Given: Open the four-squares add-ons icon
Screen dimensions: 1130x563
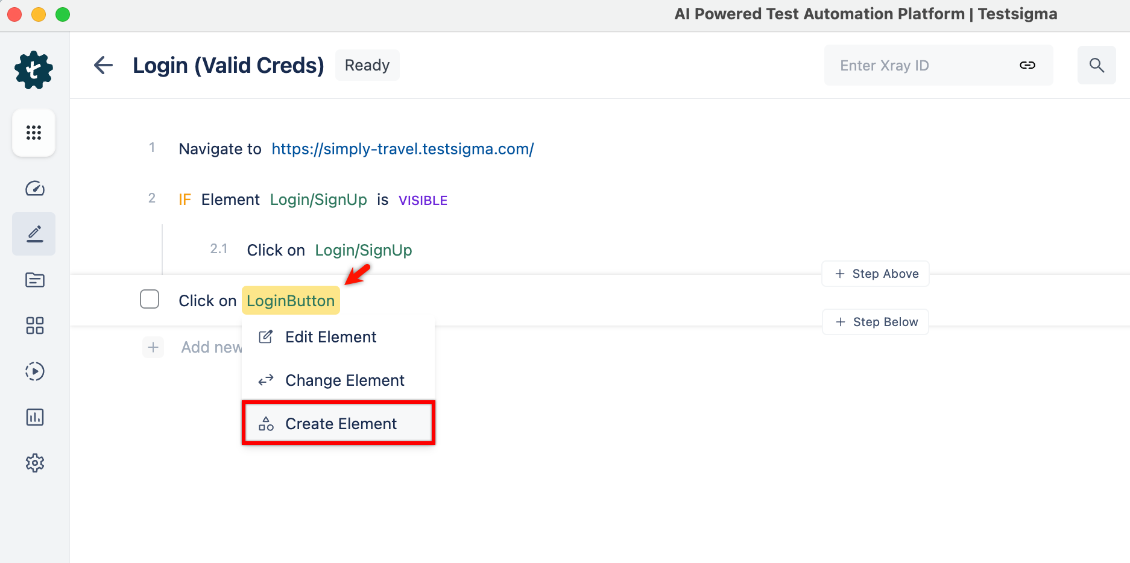Looking at the screenshot, I should tap(34, 326).
